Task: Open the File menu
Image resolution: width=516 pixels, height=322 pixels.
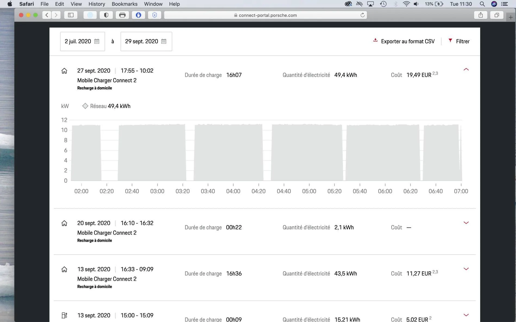Action: [x=44, y=4]
